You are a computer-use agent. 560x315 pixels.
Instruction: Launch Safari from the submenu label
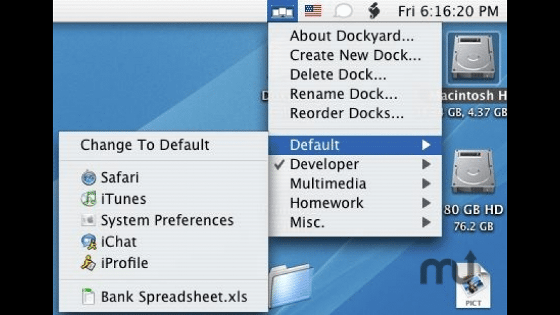[120, 177]
